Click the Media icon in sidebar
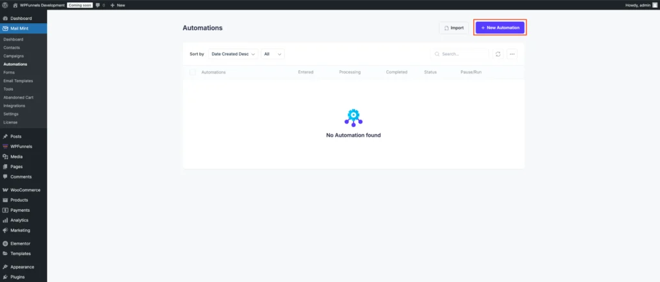 coord(5,156)
